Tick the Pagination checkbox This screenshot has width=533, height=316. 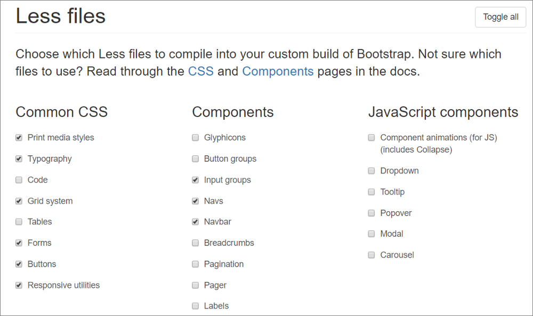(x=196, y=264)
